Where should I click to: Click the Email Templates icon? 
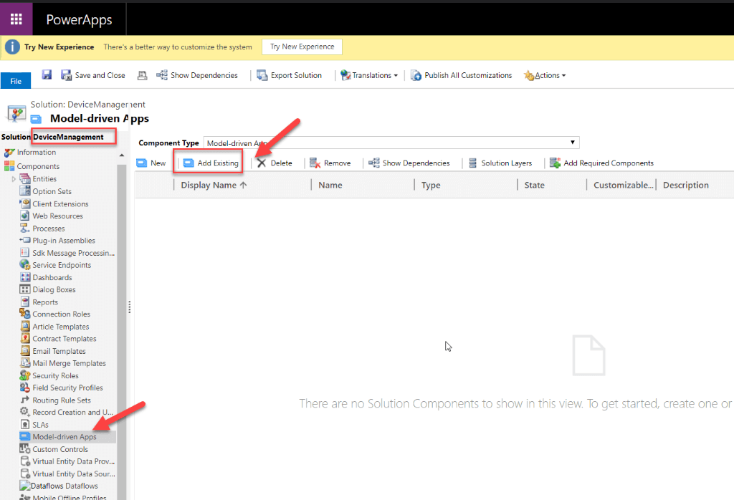25,350
